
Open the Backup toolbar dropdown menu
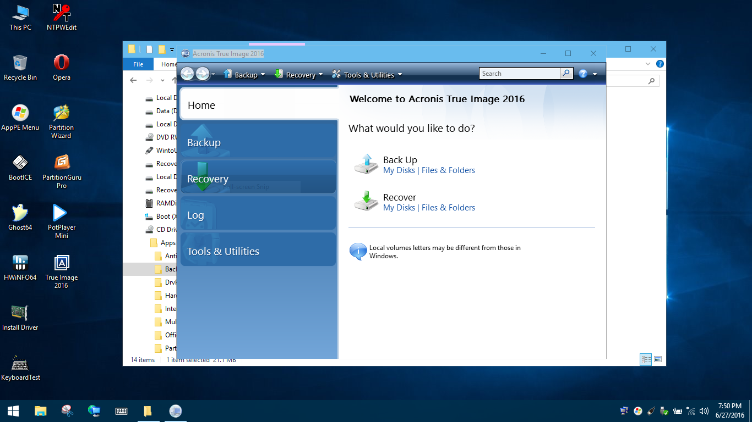tap(244, 75)
